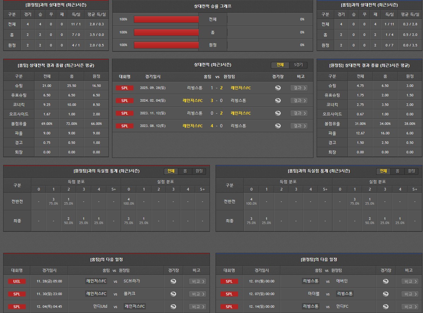The width and height of the screenshot is (423, 313).
Task: Click 비교 button for 리빙스톤 vs 던디FC
Action: [x=410, y=307]
